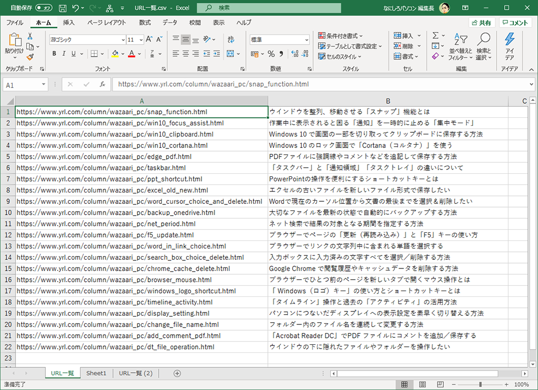Toggle Middle Align for cells
Screen dimensions: 538x390
point(186,39)
